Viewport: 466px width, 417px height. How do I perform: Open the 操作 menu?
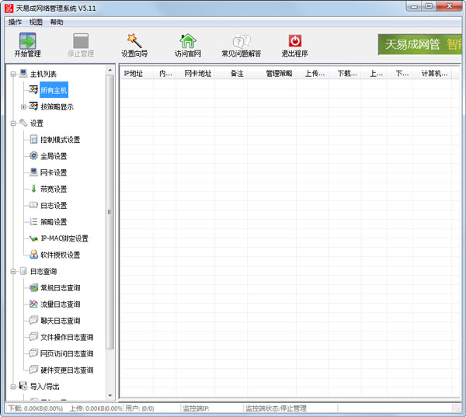click(15, 22)
